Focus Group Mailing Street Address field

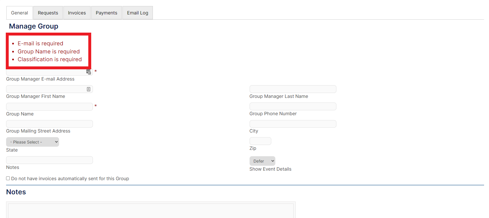click(50, 124)
